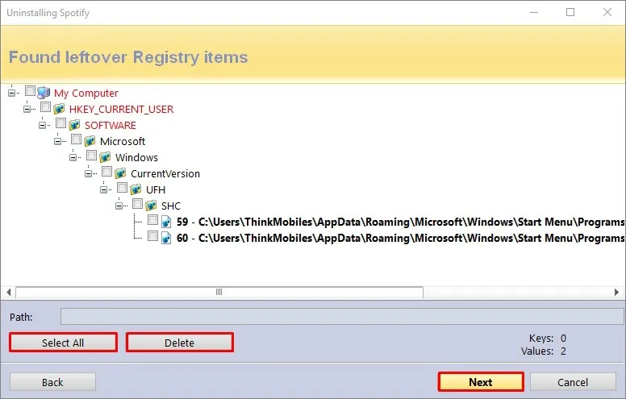Screen dimensions: 626x399
Task: Click the Windows registry key icon
Action: [106, 157]
